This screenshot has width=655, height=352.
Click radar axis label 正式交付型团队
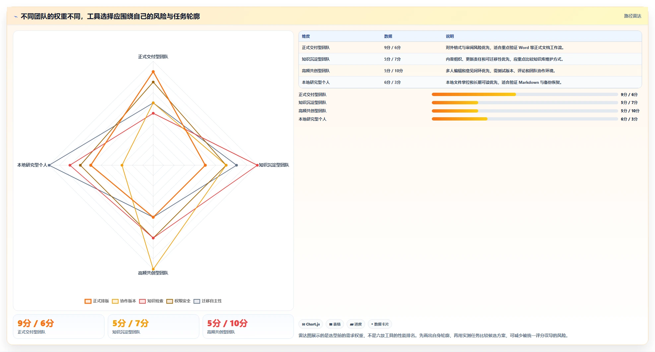153,57
